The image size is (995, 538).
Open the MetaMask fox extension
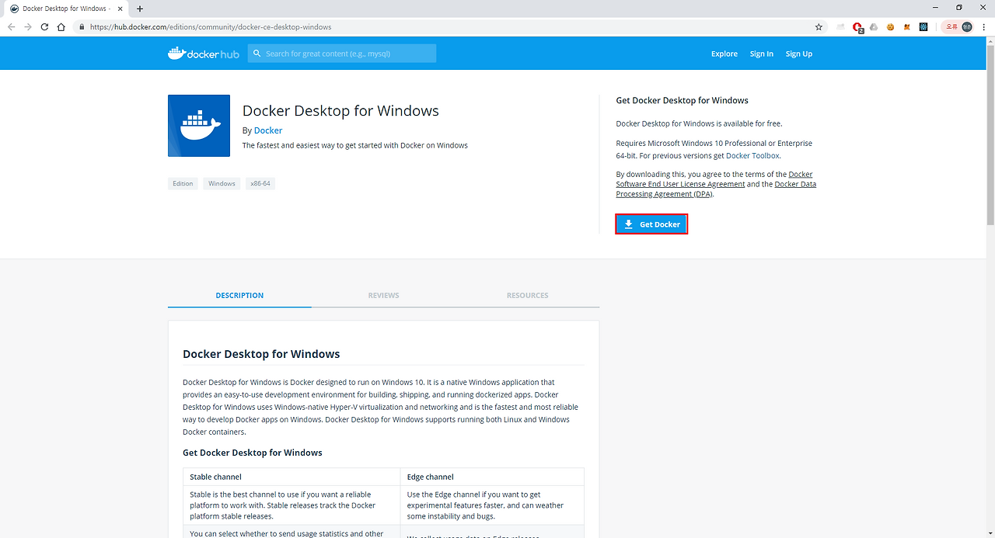[906, 26]
